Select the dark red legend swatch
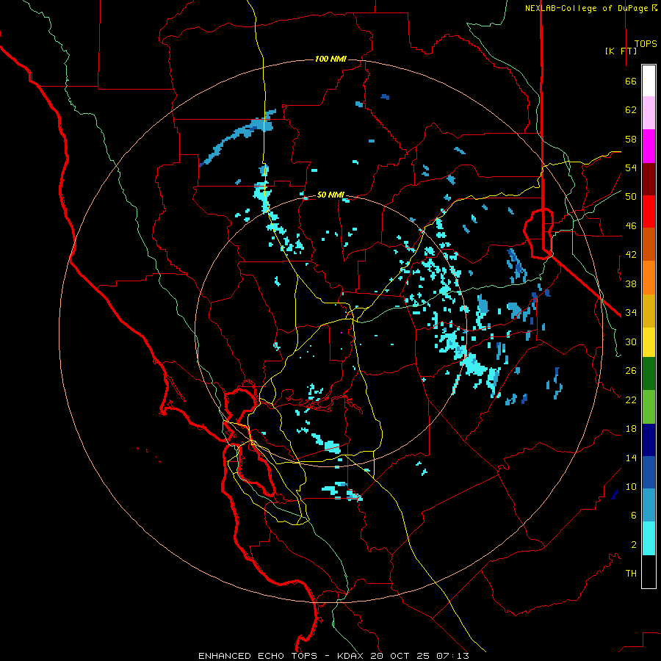This screenshot has height=661, width=661. coord(649,178)
